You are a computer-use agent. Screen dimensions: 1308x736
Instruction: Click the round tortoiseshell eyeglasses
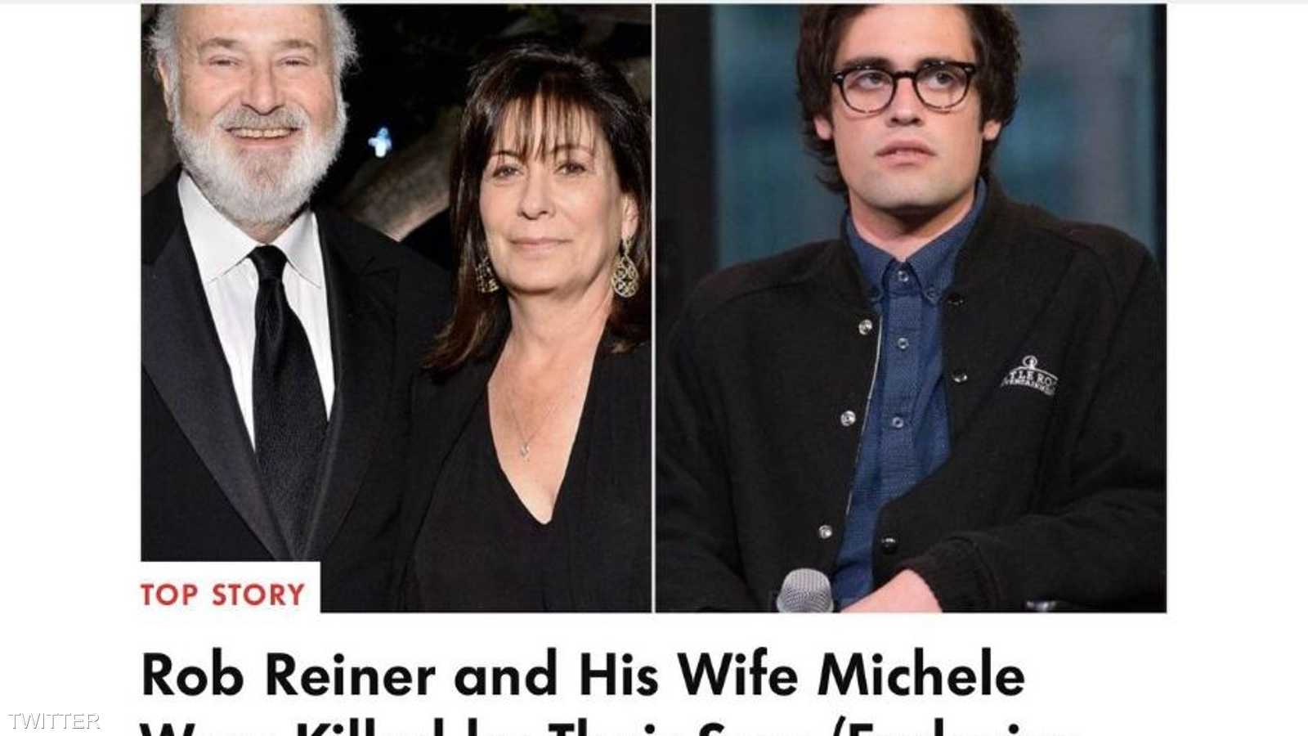pyautogui.click(x=906, y=85)
